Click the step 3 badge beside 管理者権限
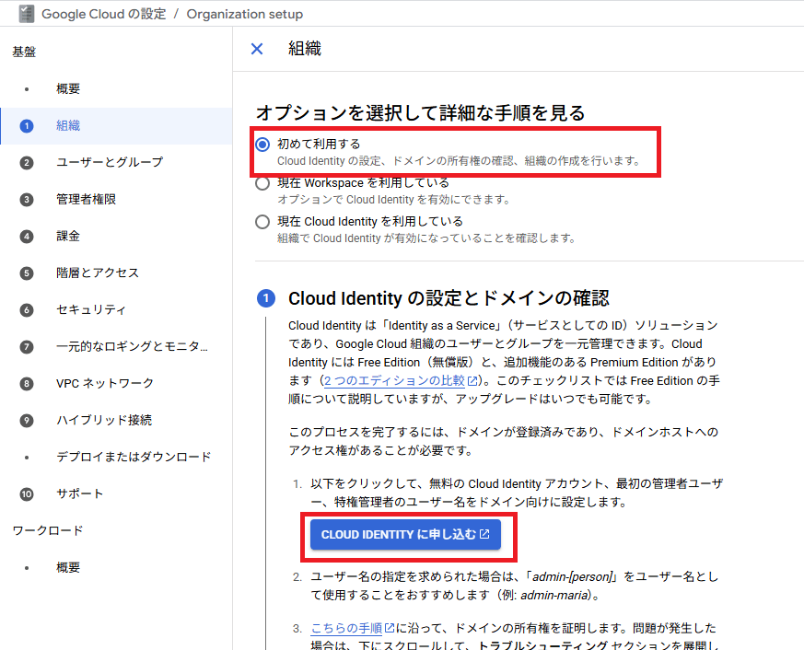Viewport: 804px width, 650px height. [27, 200]
